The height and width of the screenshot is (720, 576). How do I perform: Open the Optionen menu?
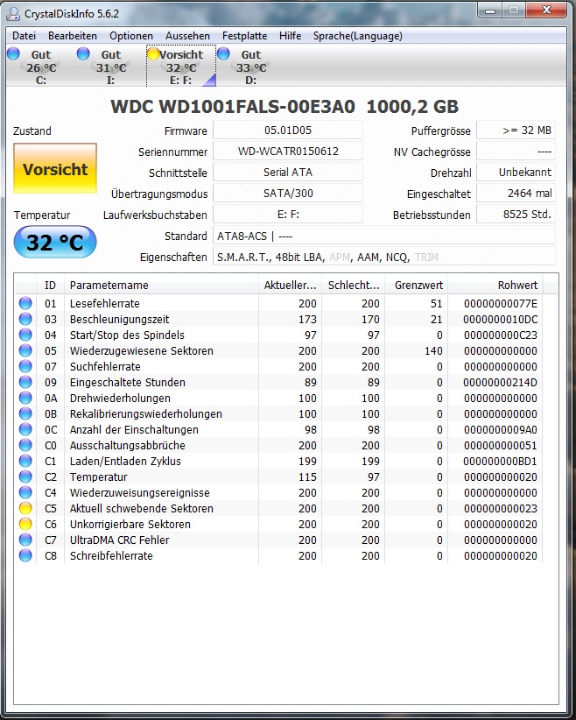point(131,36)
